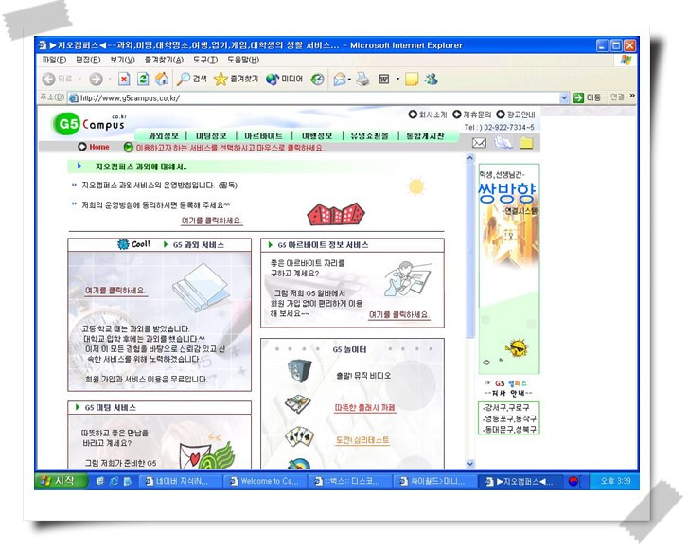Click the 이동 Go button

click(588, 97)
